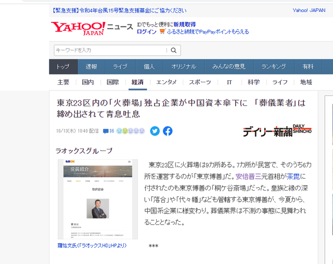Open the typhoon 15 emergency fund link
This screenshot has height=264, width=333.
[x=119, y=10]
